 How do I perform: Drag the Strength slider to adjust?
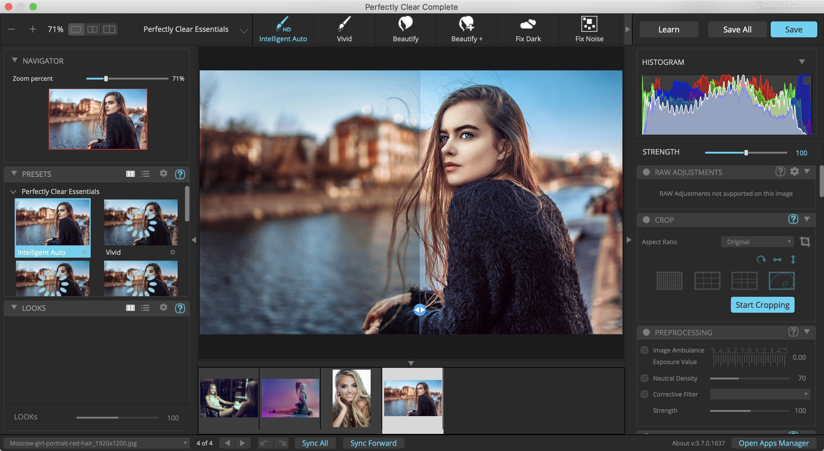tap(744, 152)
